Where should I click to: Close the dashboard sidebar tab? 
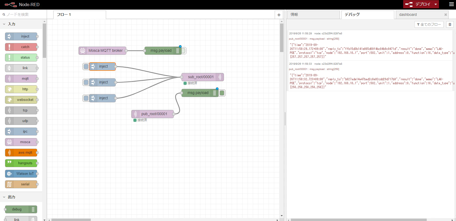pyautogui.click(x=446, y=15)
